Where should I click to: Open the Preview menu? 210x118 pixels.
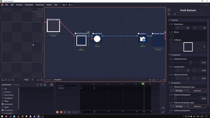[x=19, y=5]
